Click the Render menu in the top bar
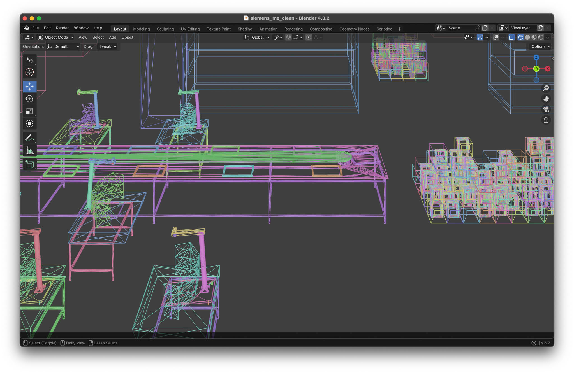Viewport: 574px width, 373px height. tap(62, 28)
